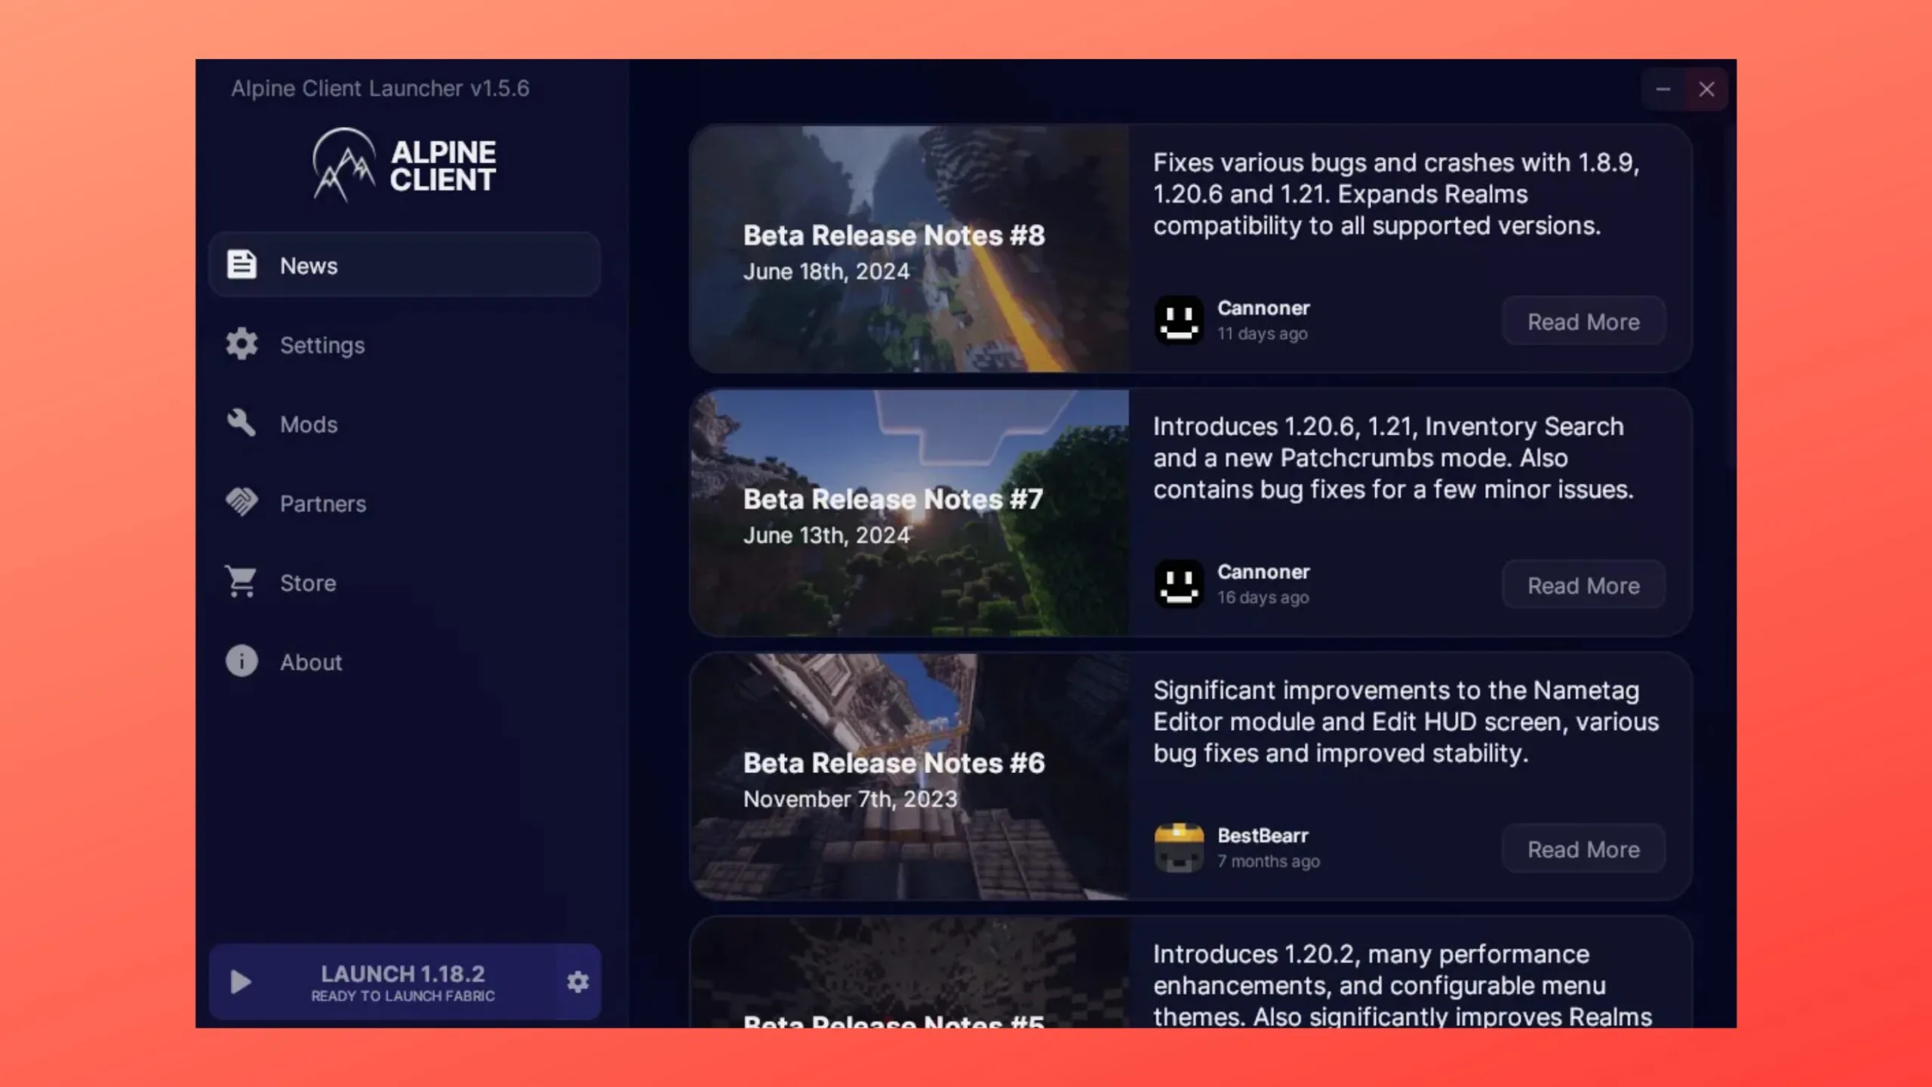1932x1087 pixels.
Task: Click BestBearr avatar on Release Notes #6
Action: [x=1179, y=848]
